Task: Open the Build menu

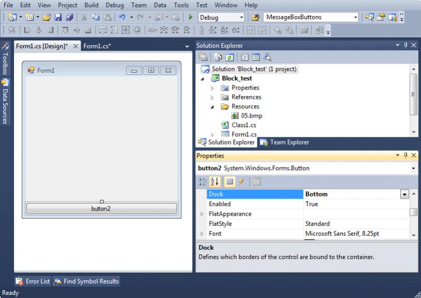Action: pyautogui.click(x=91, y=5)
